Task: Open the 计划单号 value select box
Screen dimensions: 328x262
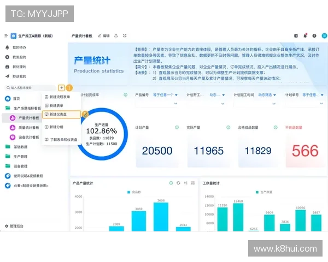Action: [x=304, y=104]
